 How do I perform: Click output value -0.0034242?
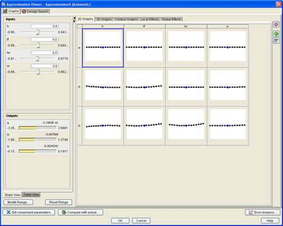51,146
